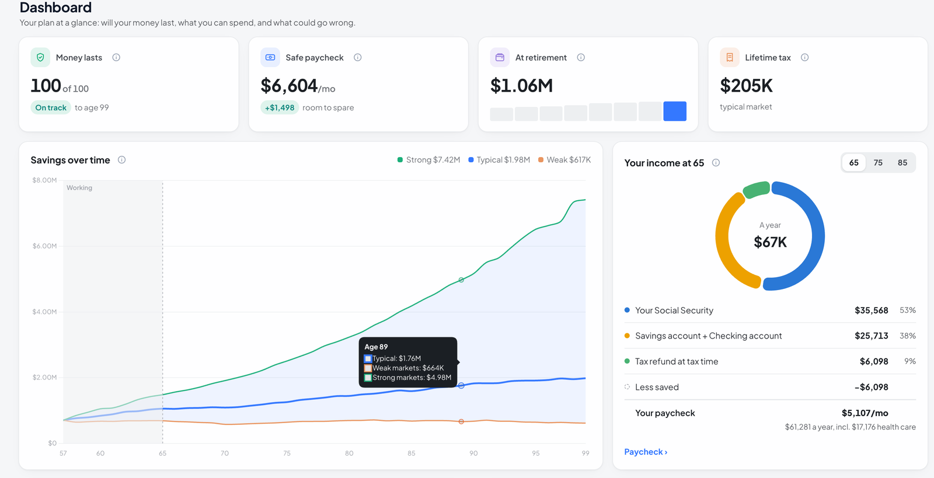Screen dimensions: 934x478
Task: Click the Your Social Security row label
Action: pos(674,310)
